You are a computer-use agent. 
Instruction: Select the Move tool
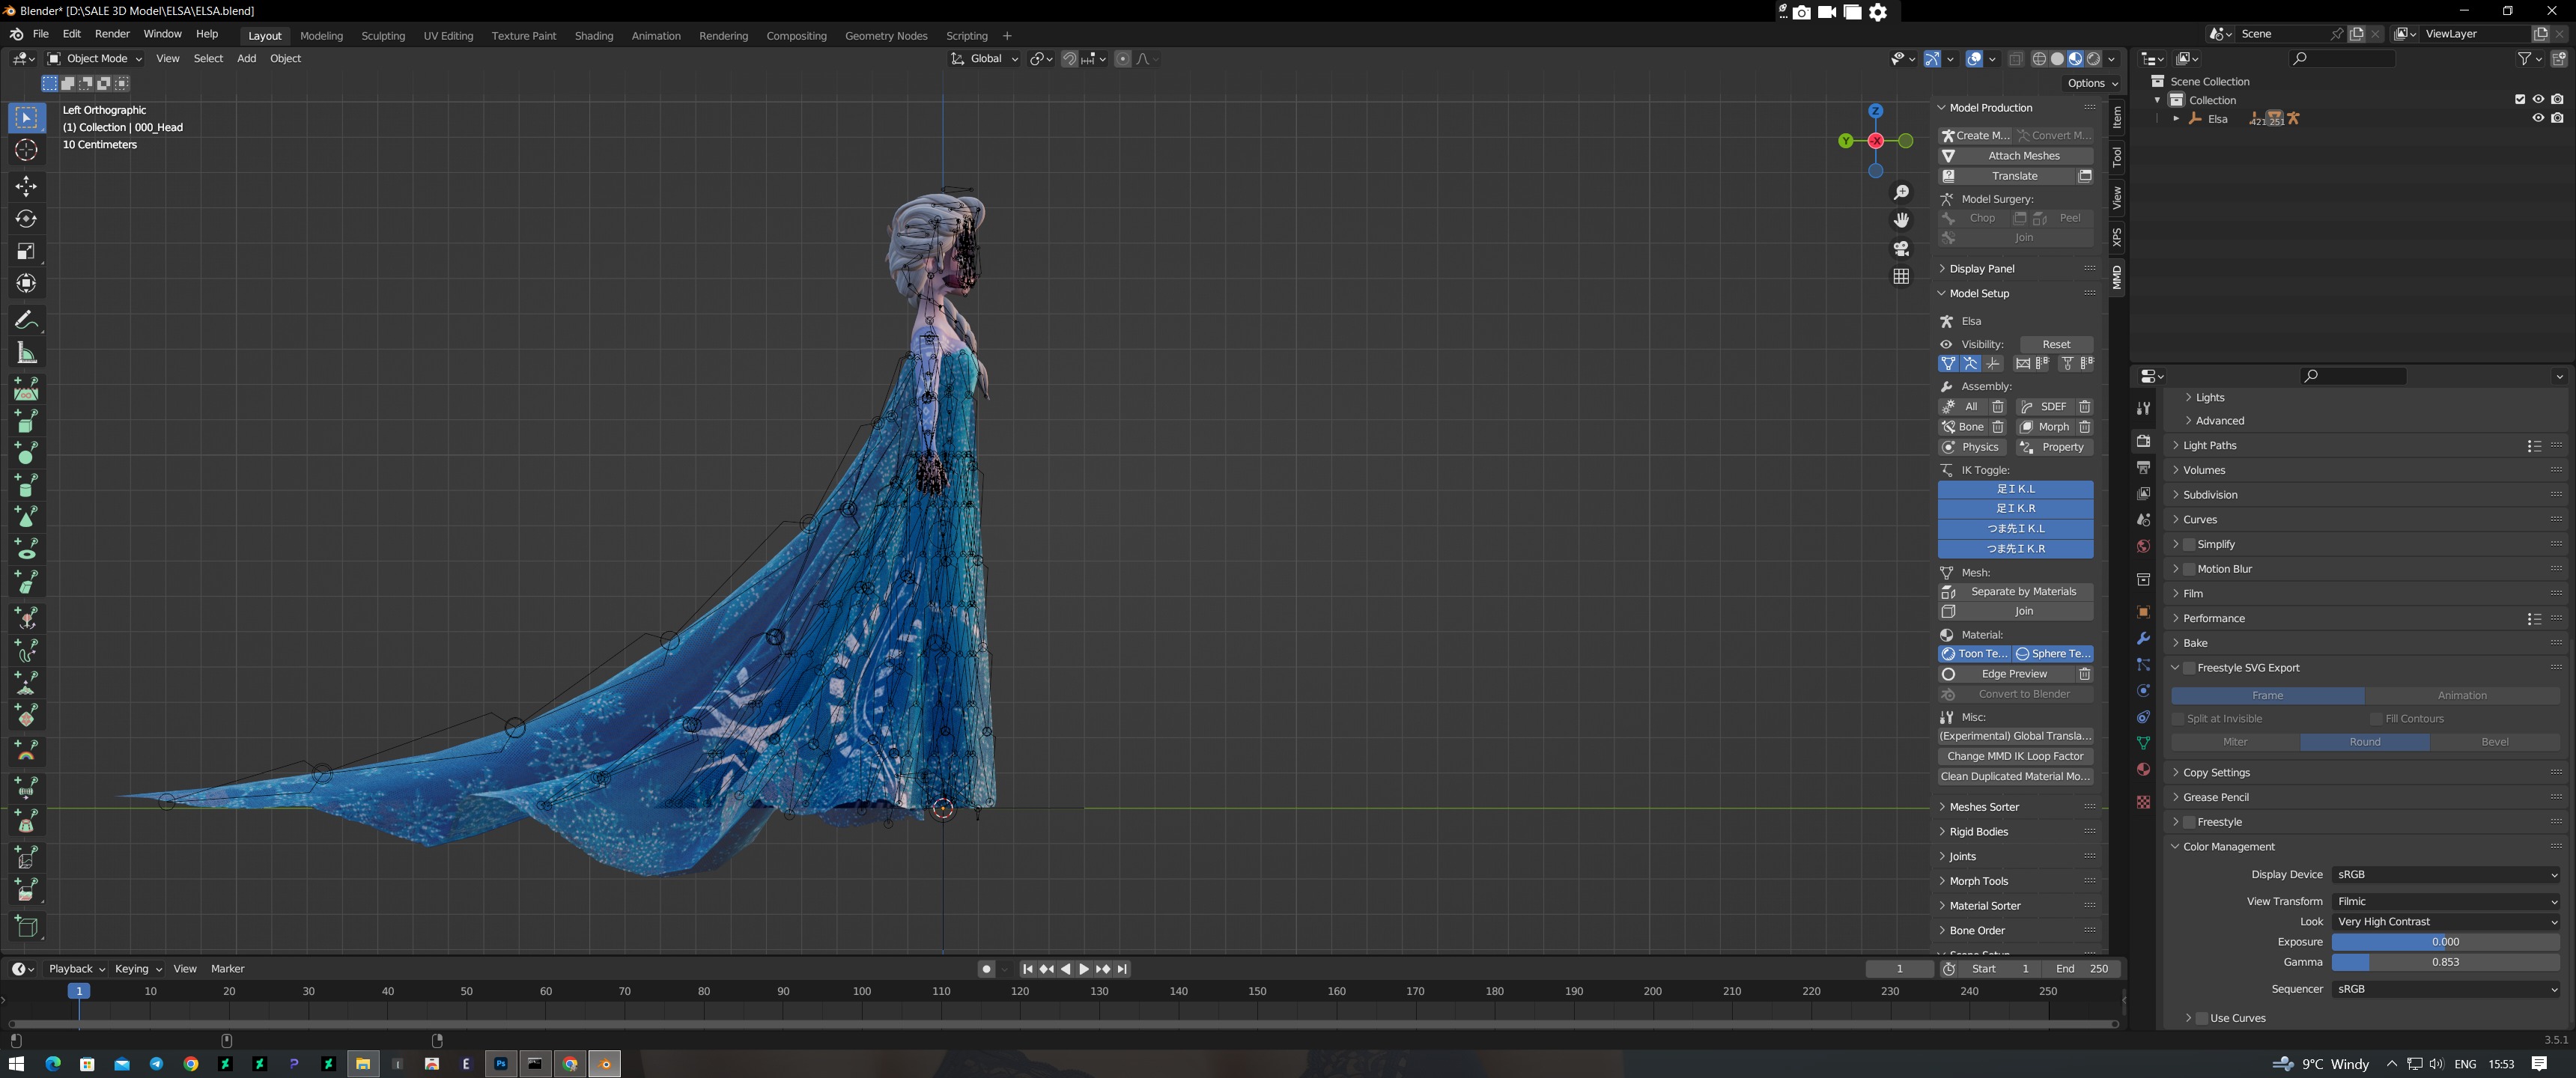[x=26, y=186]
